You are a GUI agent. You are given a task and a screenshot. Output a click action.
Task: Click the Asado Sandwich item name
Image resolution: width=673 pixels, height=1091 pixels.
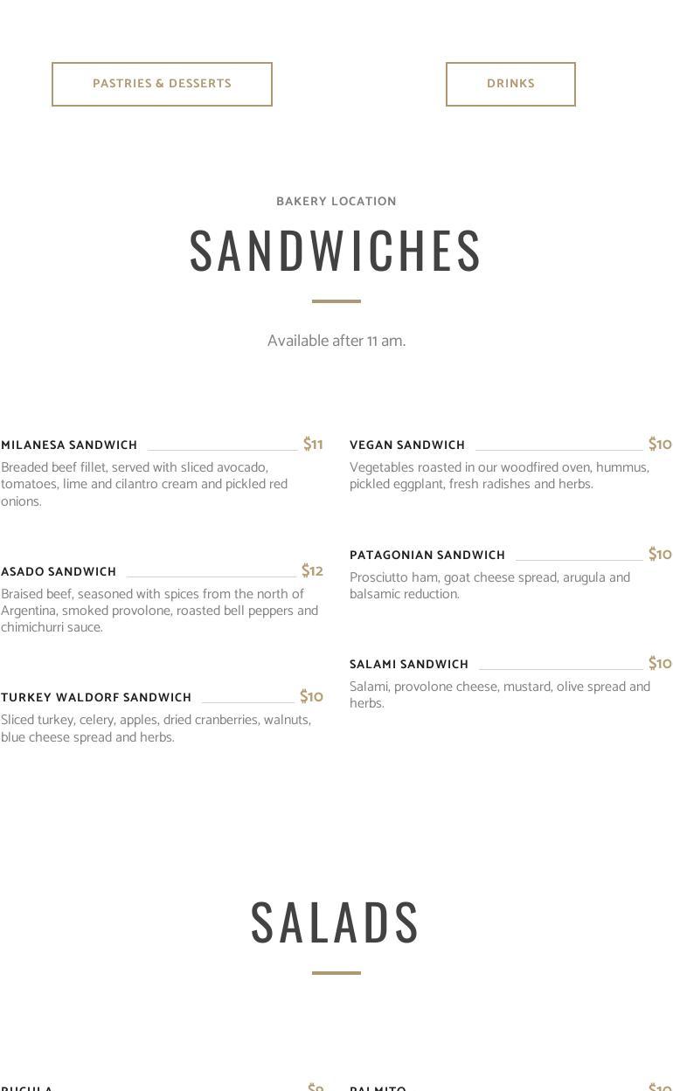59,572
